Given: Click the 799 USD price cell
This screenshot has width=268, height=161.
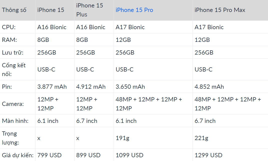Looking at the screenshot, I should click(49, 155).
